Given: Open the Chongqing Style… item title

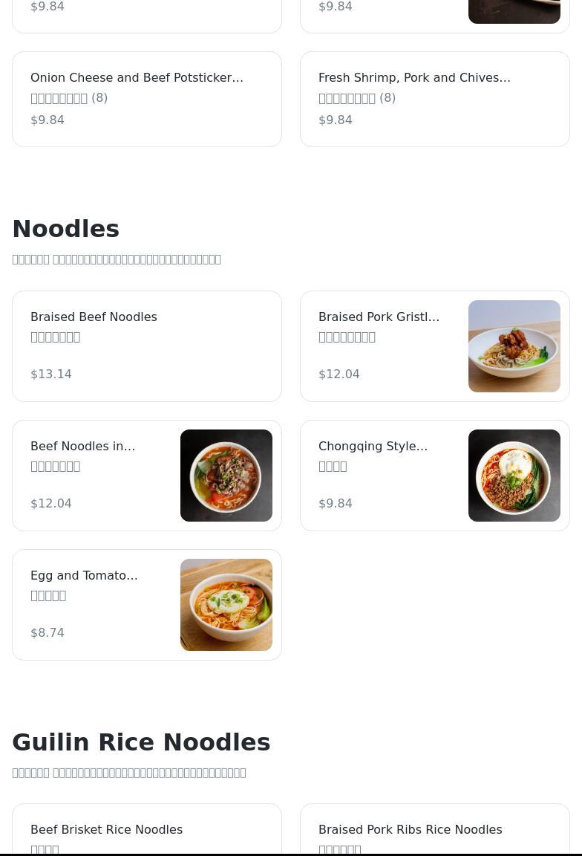Looking at the screenshot, I should click(373, 447).
